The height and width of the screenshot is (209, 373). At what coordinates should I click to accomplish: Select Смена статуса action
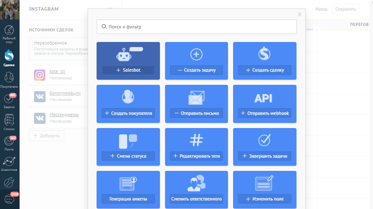pyautogui.click(x=128, y=156)
